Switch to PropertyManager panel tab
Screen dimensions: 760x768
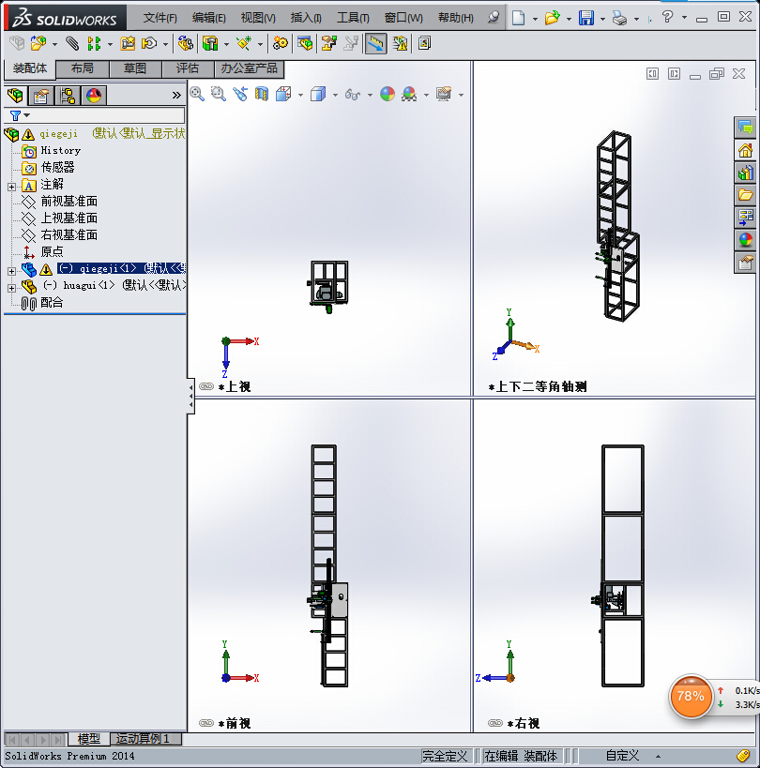click(41, 96)
